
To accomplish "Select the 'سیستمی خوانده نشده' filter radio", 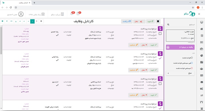I will pos(192,68).
